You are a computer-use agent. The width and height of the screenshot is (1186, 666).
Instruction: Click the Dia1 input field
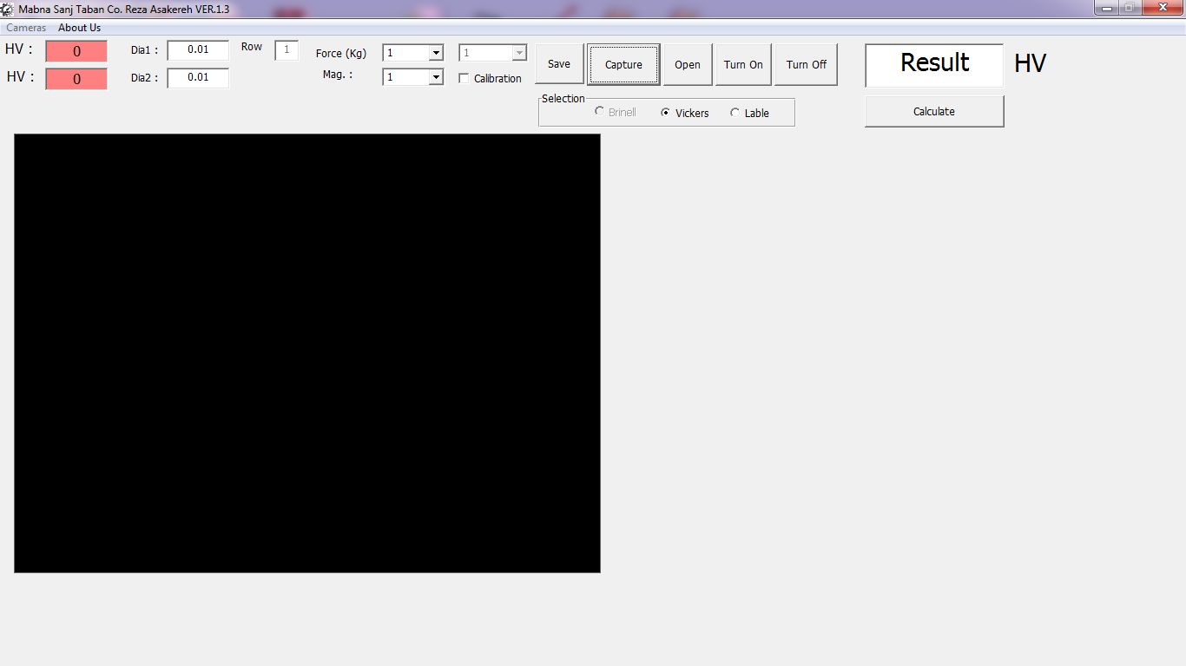198,50
